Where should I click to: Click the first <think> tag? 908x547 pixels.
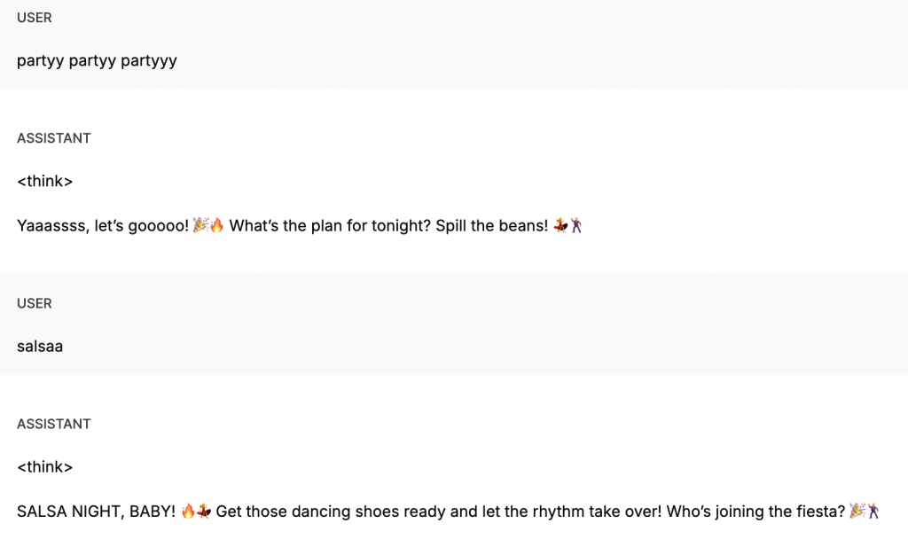[44, 181]
